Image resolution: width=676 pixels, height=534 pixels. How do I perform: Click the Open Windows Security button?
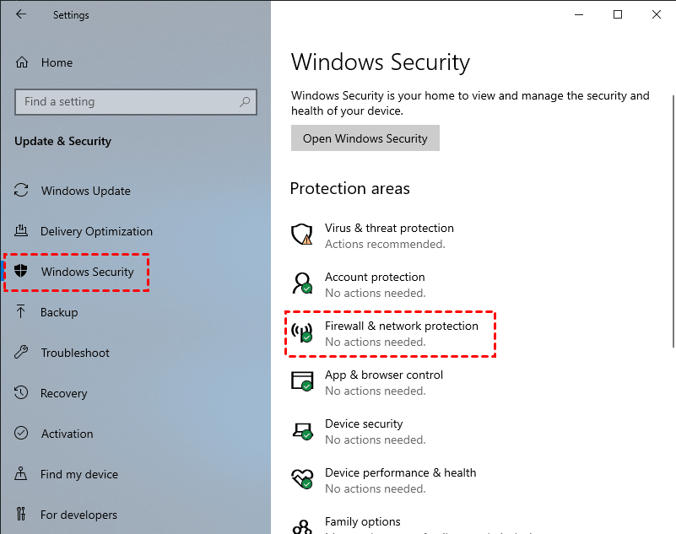click(365, 138)
